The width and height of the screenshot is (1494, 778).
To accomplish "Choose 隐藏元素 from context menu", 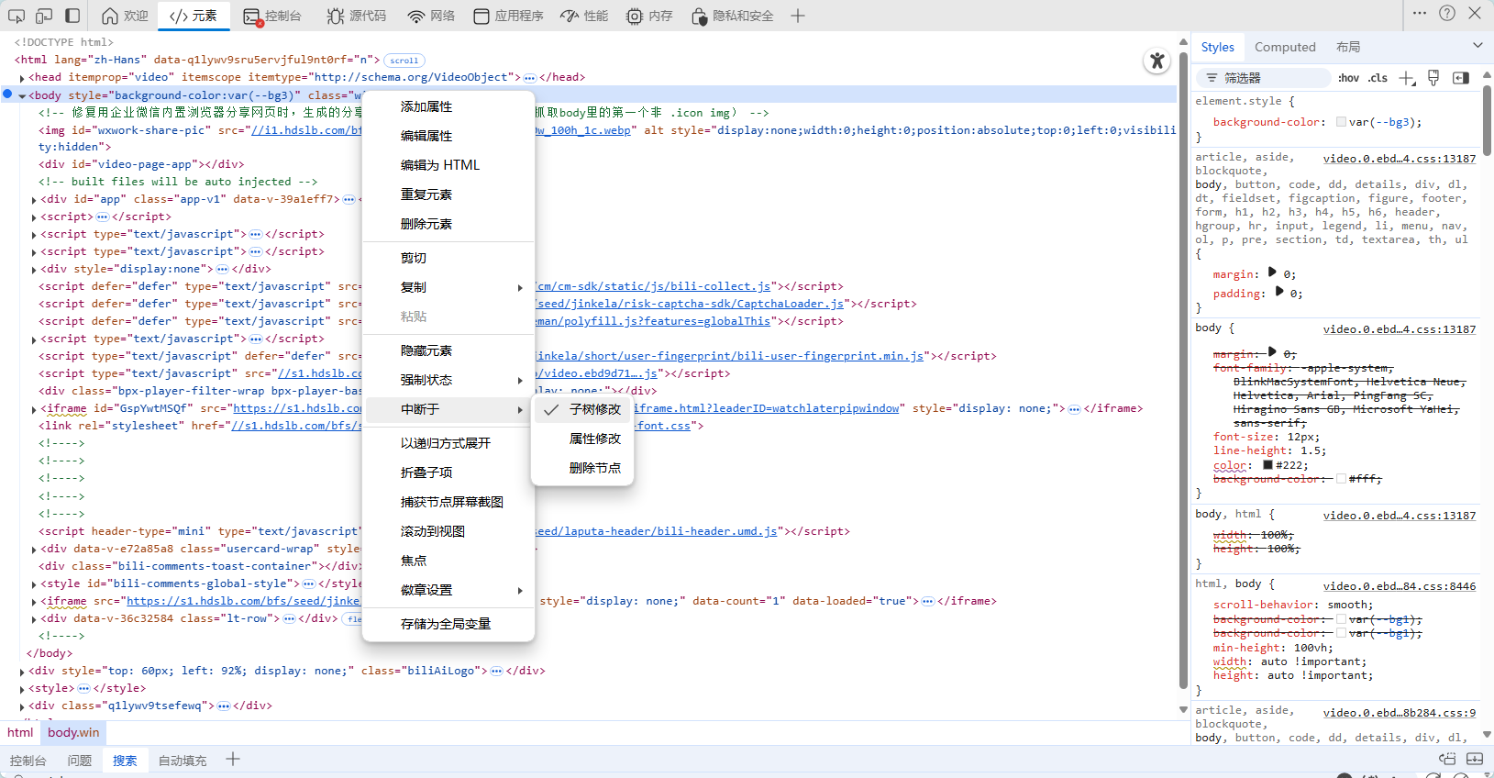I will (x=448, y=350).
